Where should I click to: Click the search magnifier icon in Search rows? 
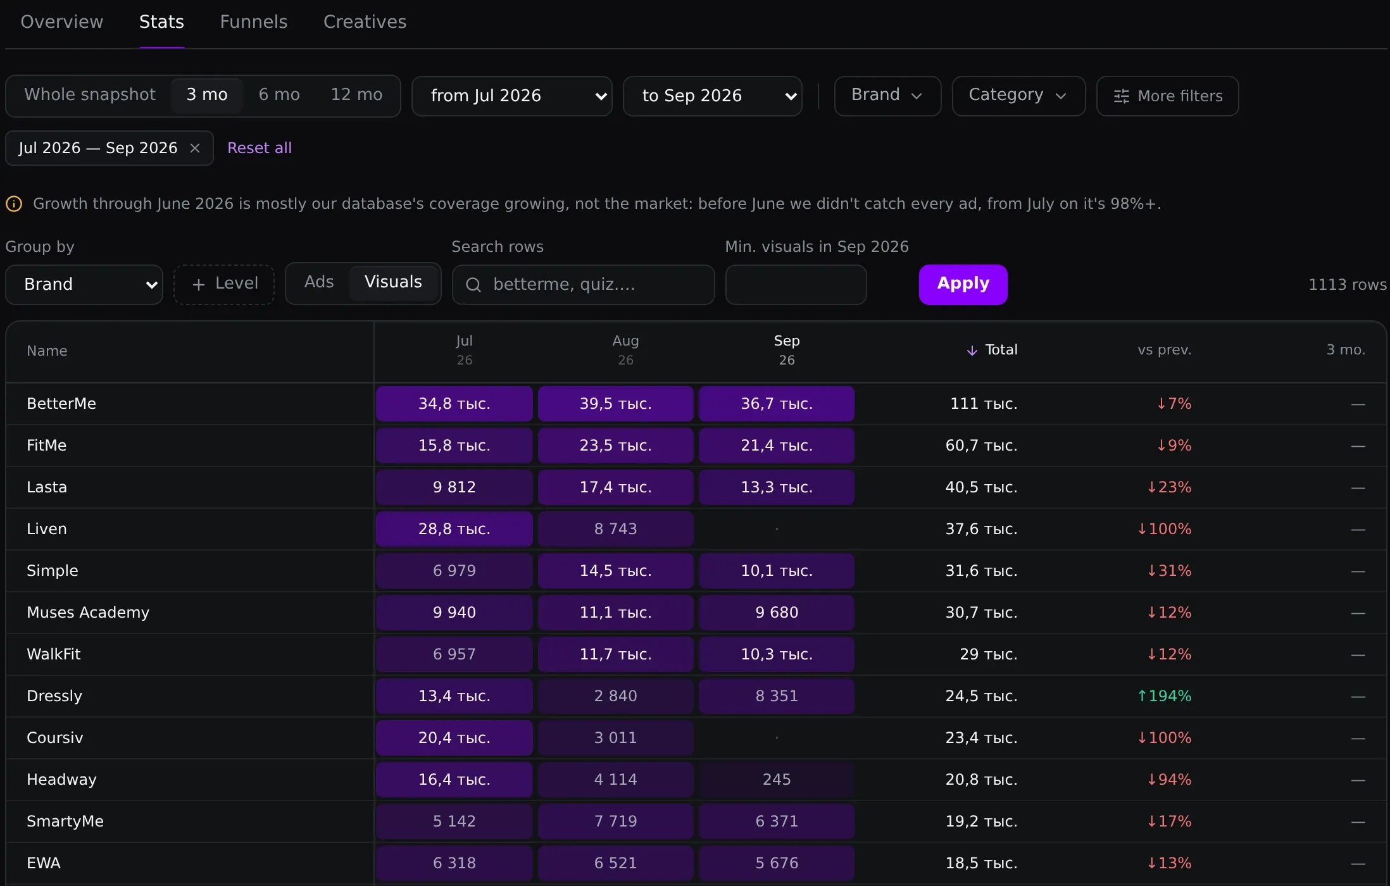coord(473,285)
